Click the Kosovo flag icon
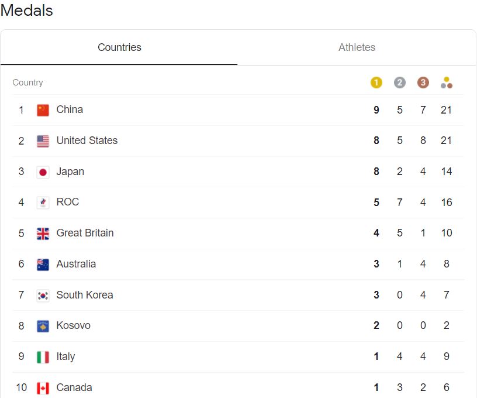 point(43,326)
